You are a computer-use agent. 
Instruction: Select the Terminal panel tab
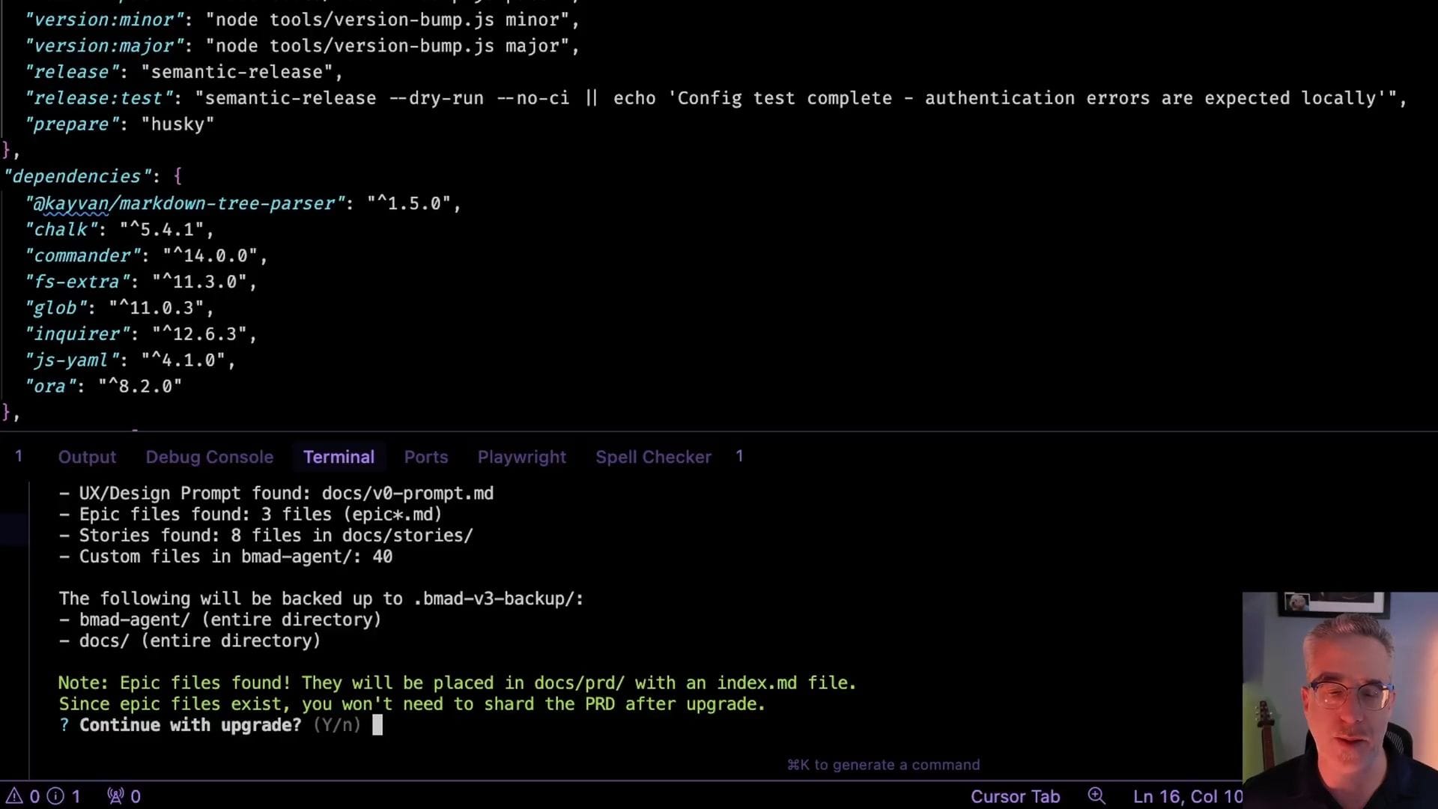click(339, 457)
